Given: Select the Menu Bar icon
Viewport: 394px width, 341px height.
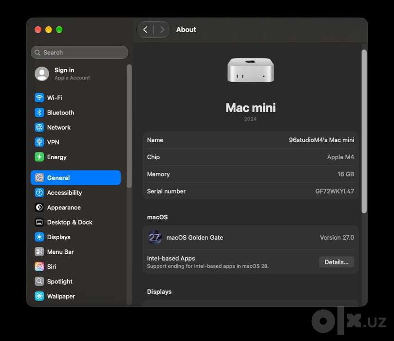Looking at the screenshot, I should pyautogui.click(x=39, y=251).
